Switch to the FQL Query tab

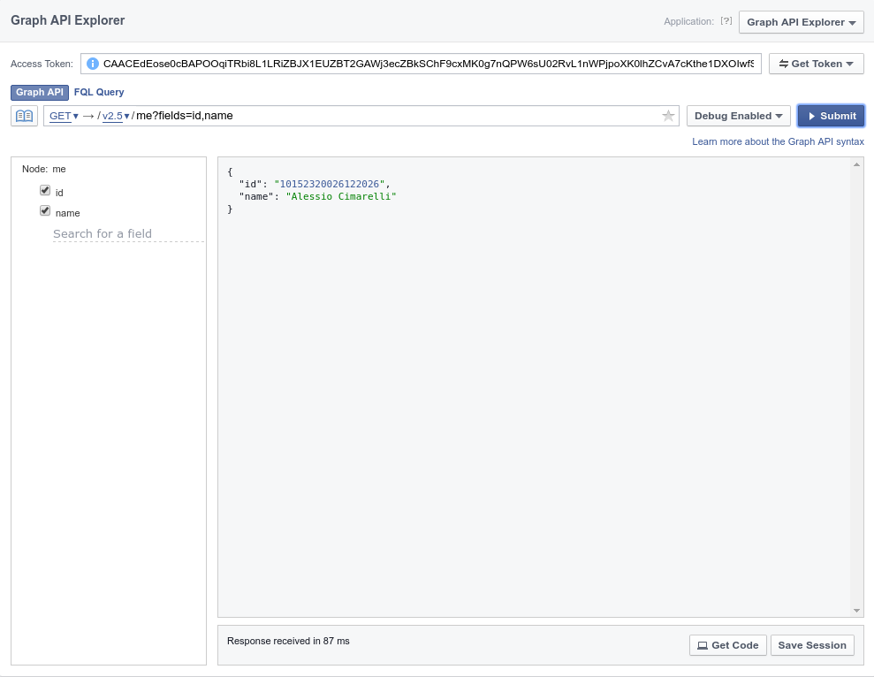[99, 92]
